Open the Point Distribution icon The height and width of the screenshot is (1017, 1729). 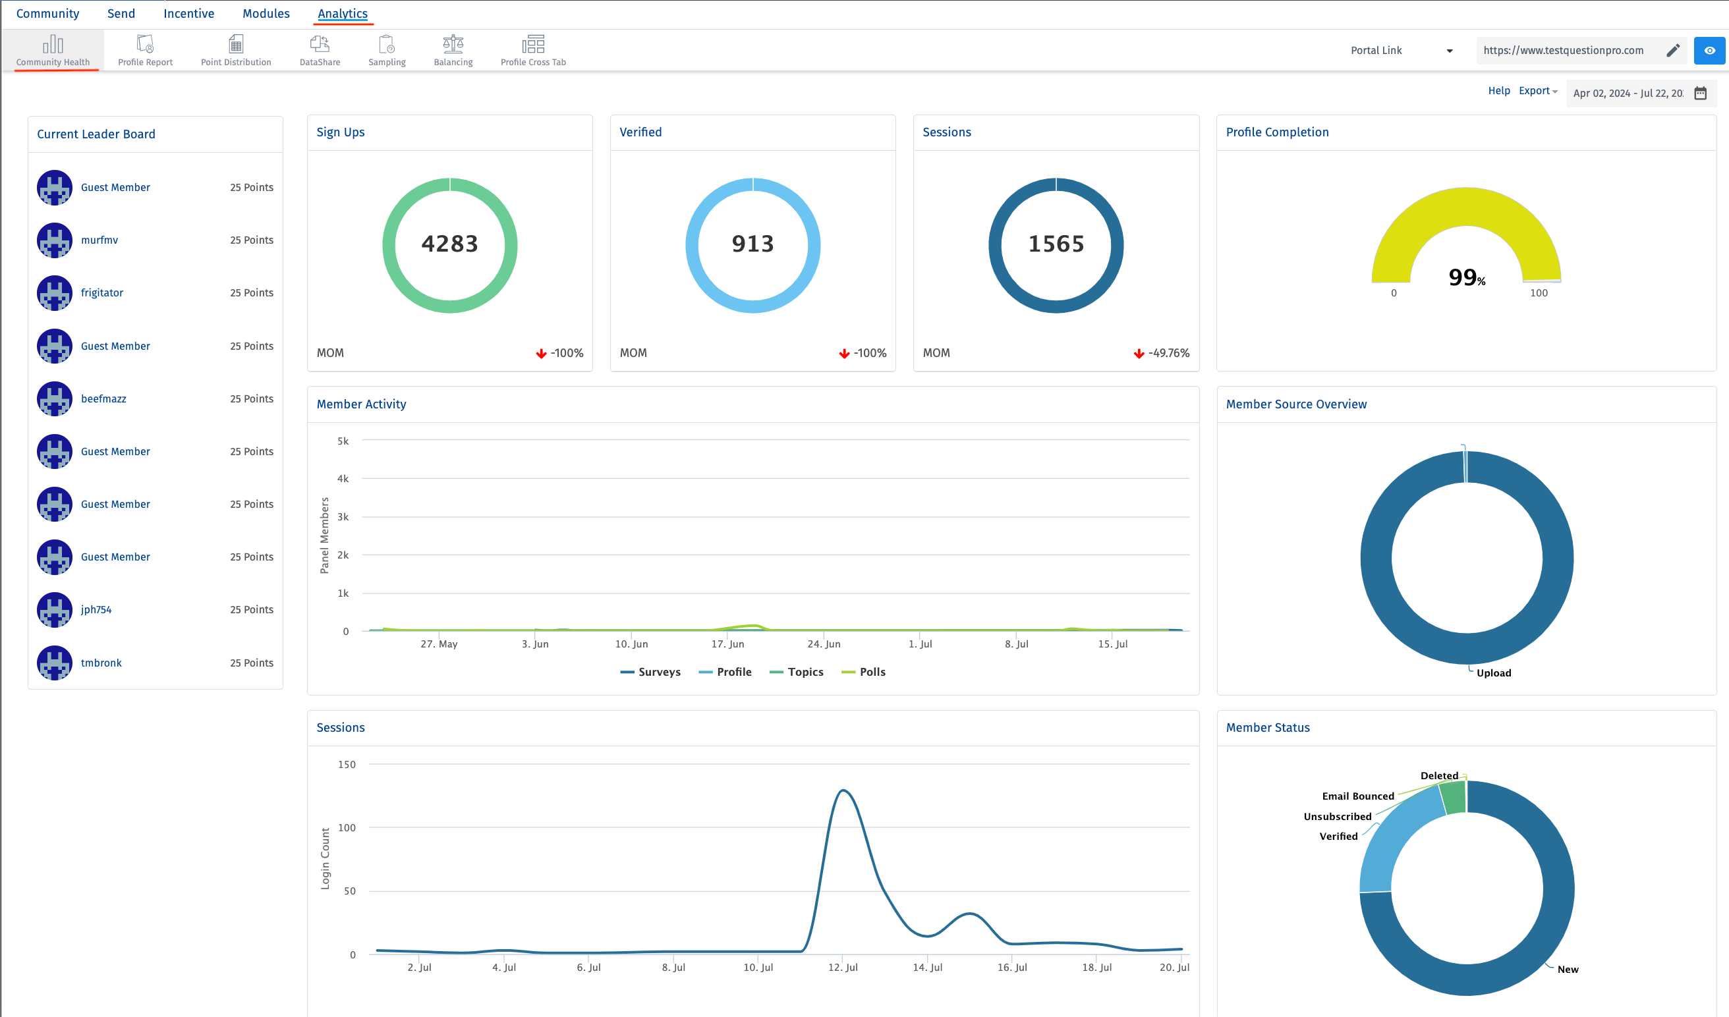click(235, 45)
